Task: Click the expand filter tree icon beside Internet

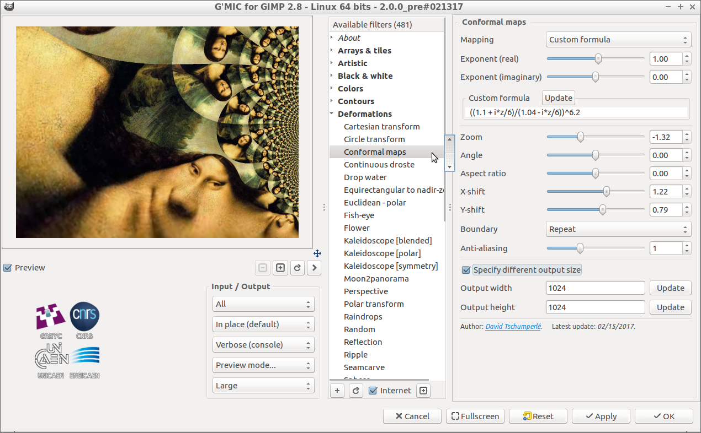Action: point(423,391)
